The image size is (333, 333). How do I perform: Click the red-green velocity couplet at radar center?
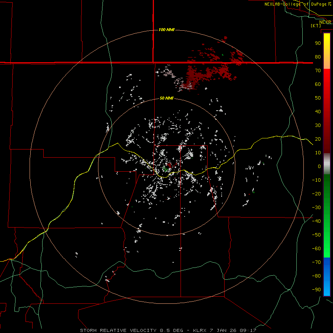[x=167, y=168]
